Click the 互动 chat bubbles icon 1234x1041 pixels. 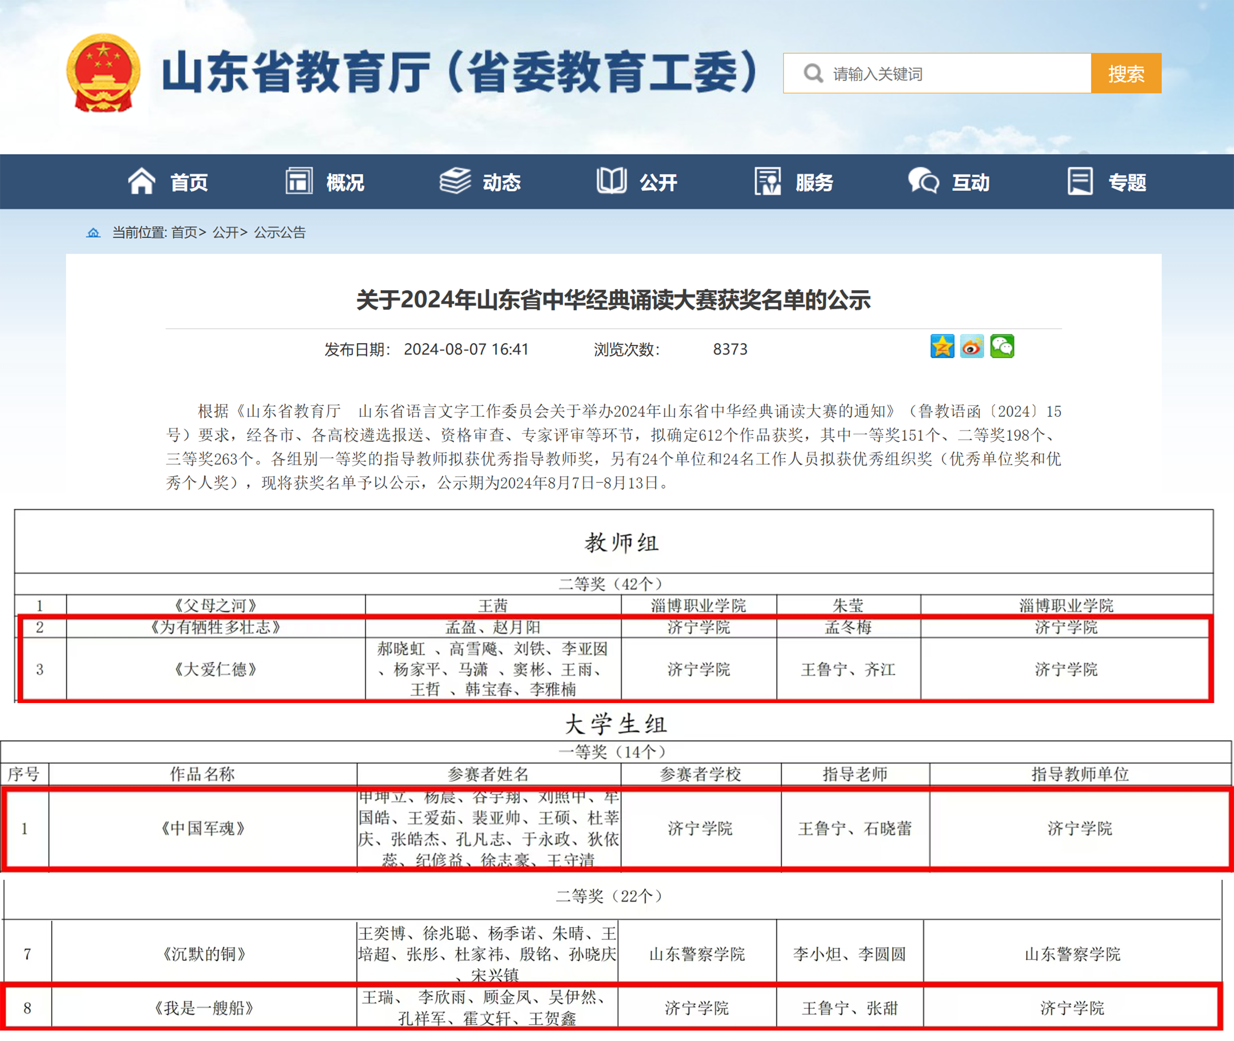(x=924, y=181)
